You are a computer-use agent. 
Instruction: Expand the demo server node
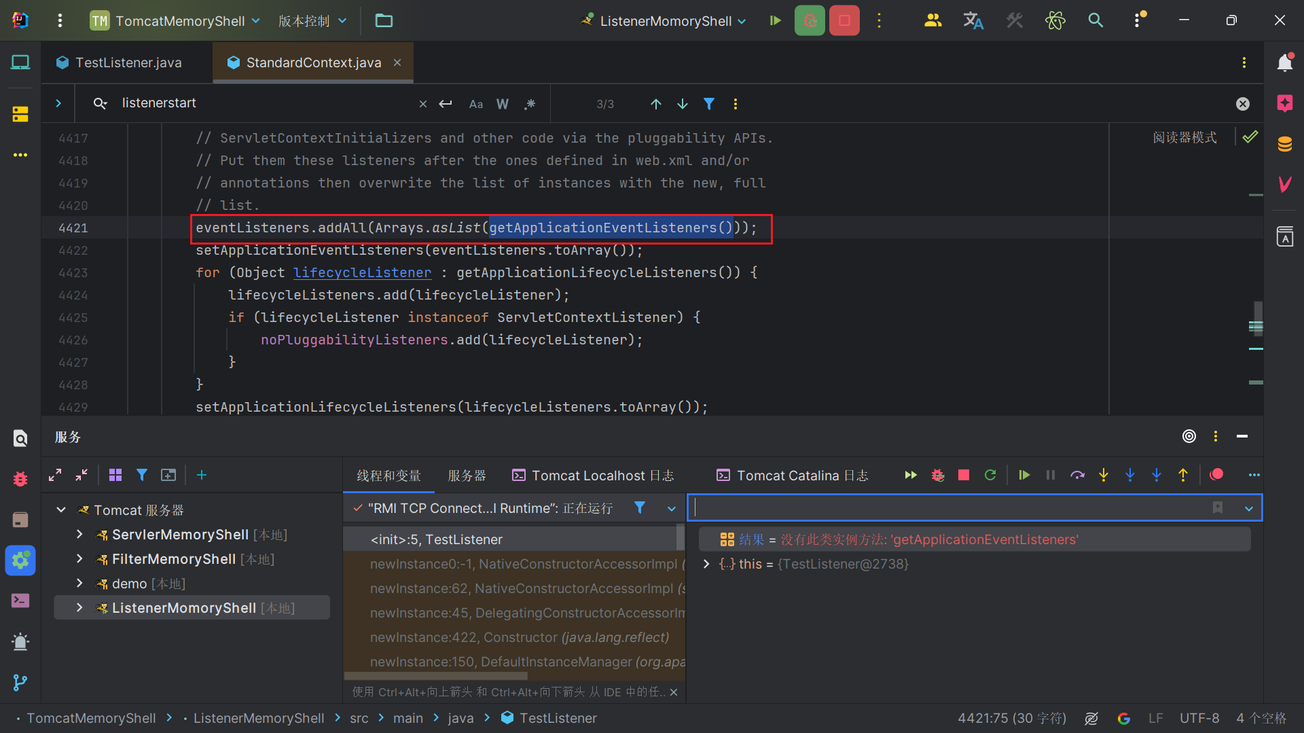[79, 584]
